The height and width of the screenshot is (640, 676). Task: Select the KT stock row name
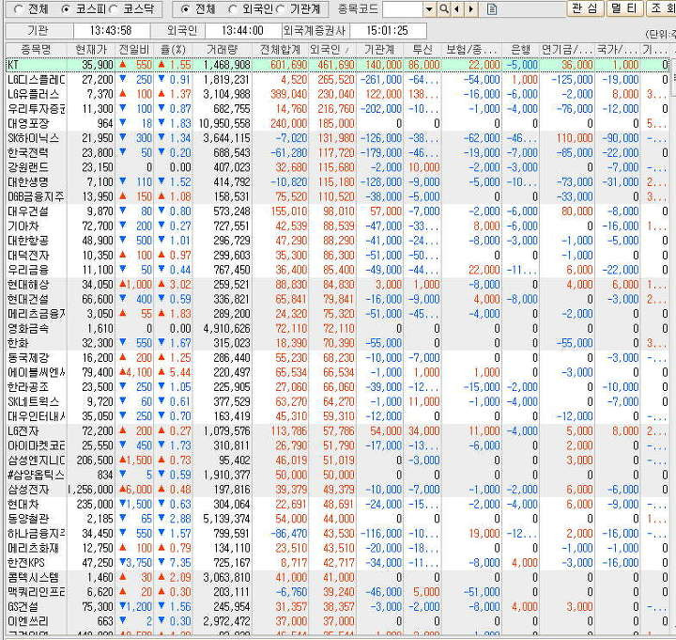(13, 65)
